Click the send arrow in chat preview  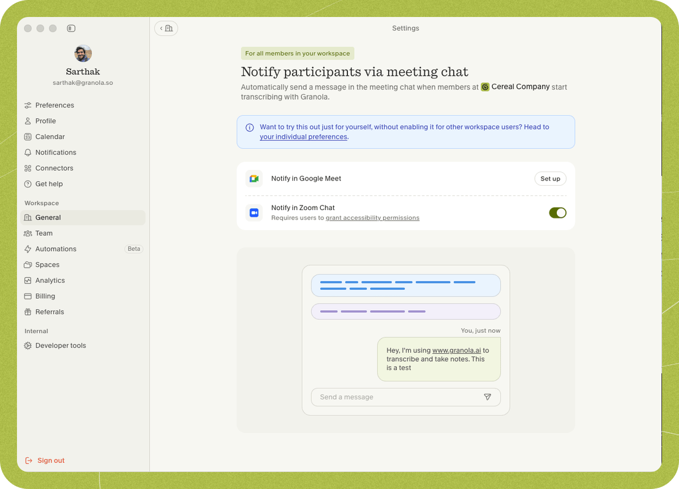coord(487,397)
